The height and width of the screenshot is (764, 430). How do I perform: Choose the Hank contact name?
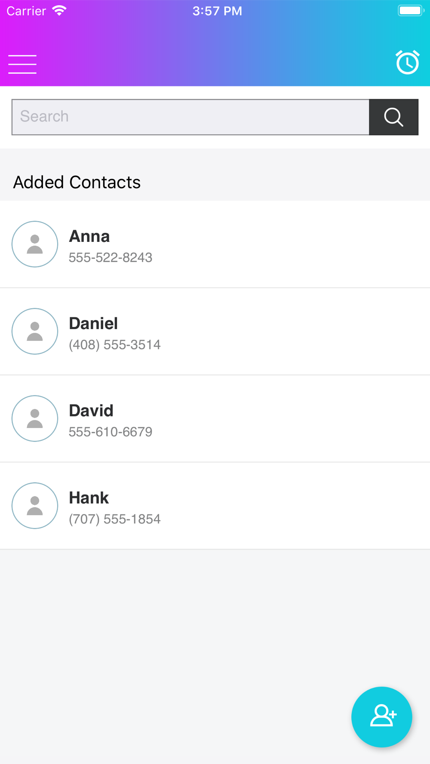pyautogui.click(x=89, y=498)
